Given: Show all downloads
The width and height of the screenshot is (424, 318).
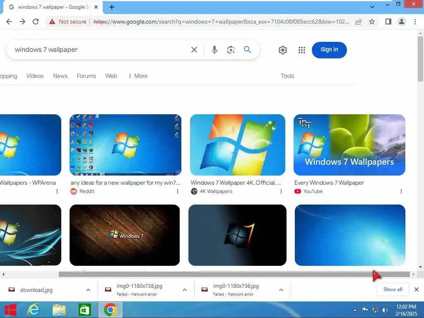Looking at the screenshot, I should point(393,289).
